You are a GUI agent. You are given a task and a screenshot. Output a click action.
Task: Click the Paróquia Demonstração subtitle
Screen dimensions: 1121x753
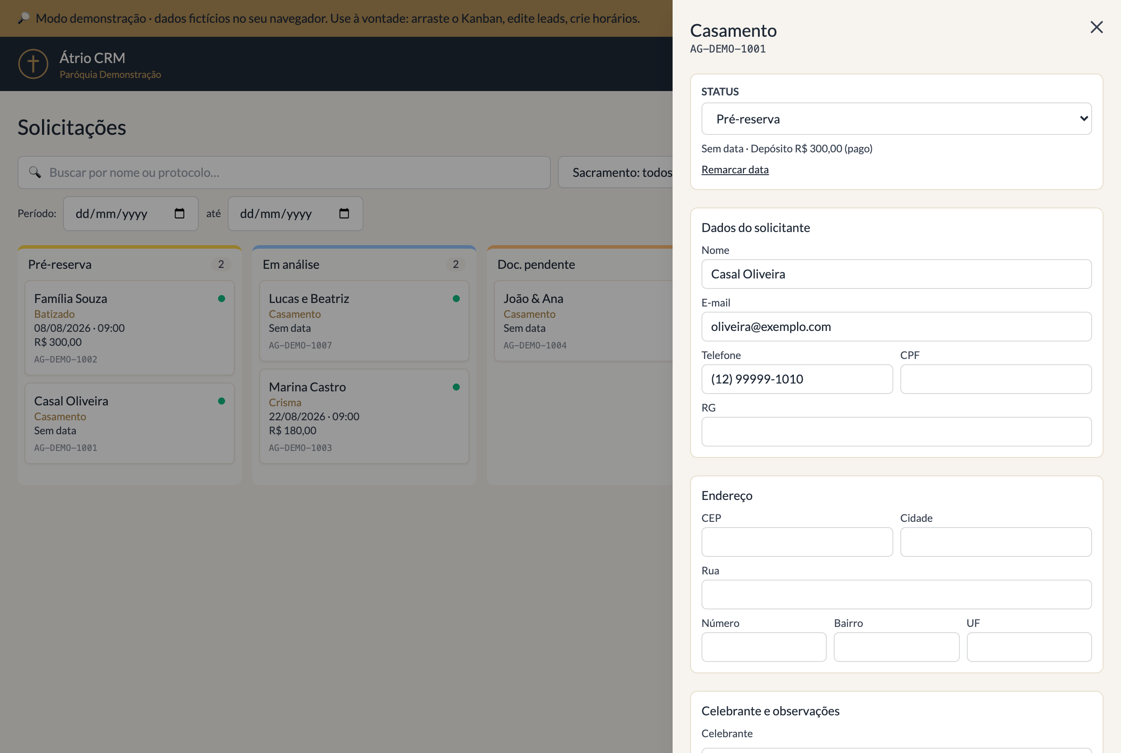pos(110,74)
